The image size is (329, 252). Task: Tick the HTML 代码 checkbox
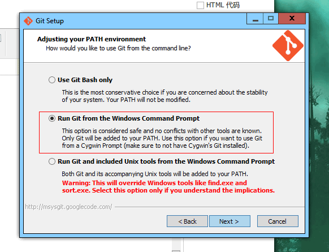200,5
